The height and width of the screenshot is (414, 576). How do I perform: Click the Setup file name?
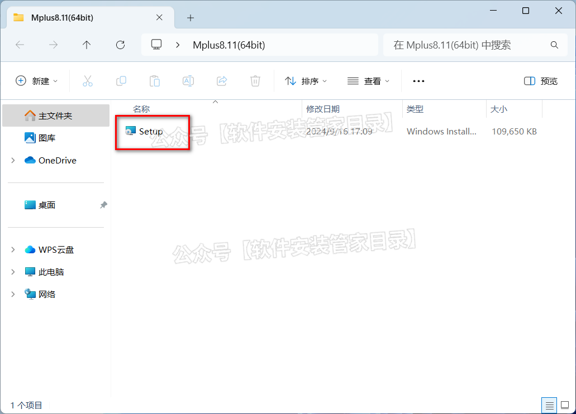(x=151, y=131)
